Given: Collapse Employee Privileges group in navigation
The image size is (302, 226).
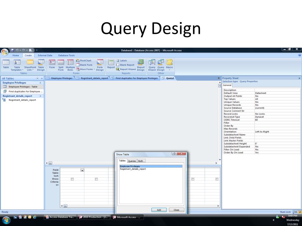Looking at the screenshot, I should (40, 83).
